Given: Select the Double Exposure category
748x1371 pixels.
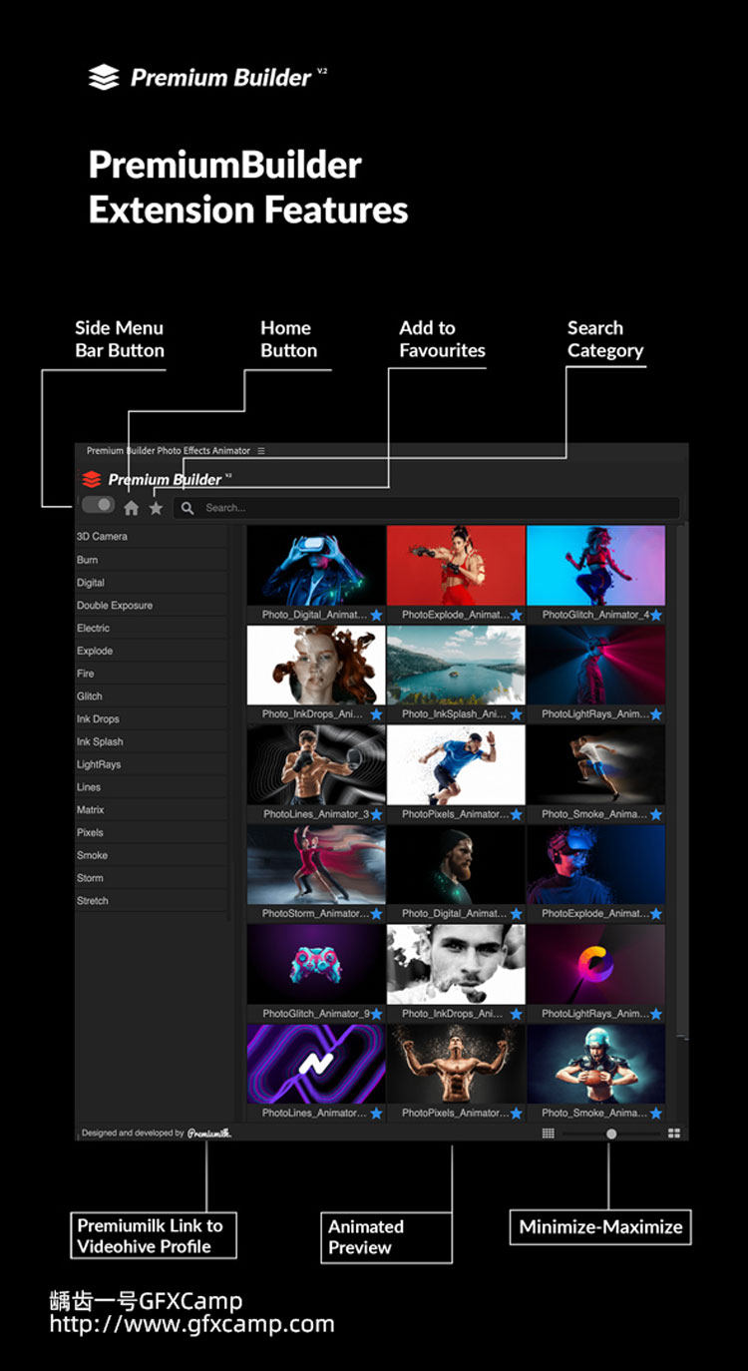Looking at the screenshot, I should [x=152, y=606].
